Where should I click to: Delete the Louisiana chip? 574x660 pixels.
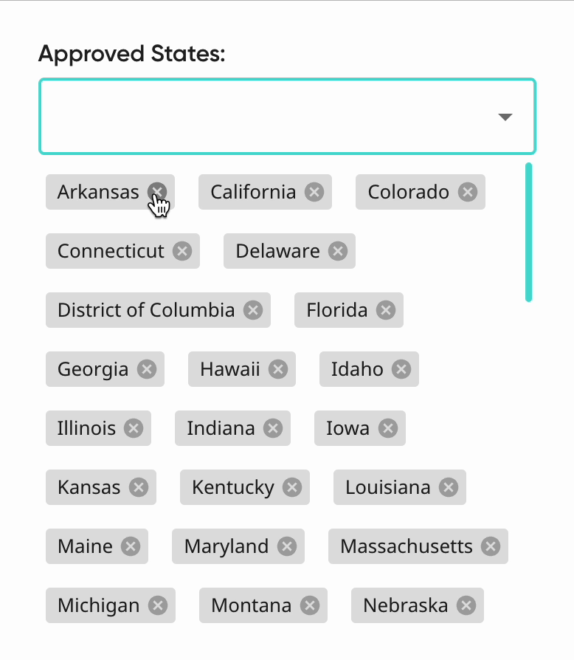click(449, 487)
